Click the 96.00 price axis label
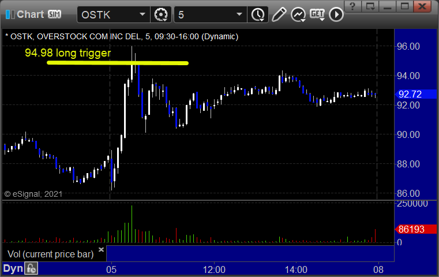The width and height of the screenshot is (439, 277). click(408, 46)
